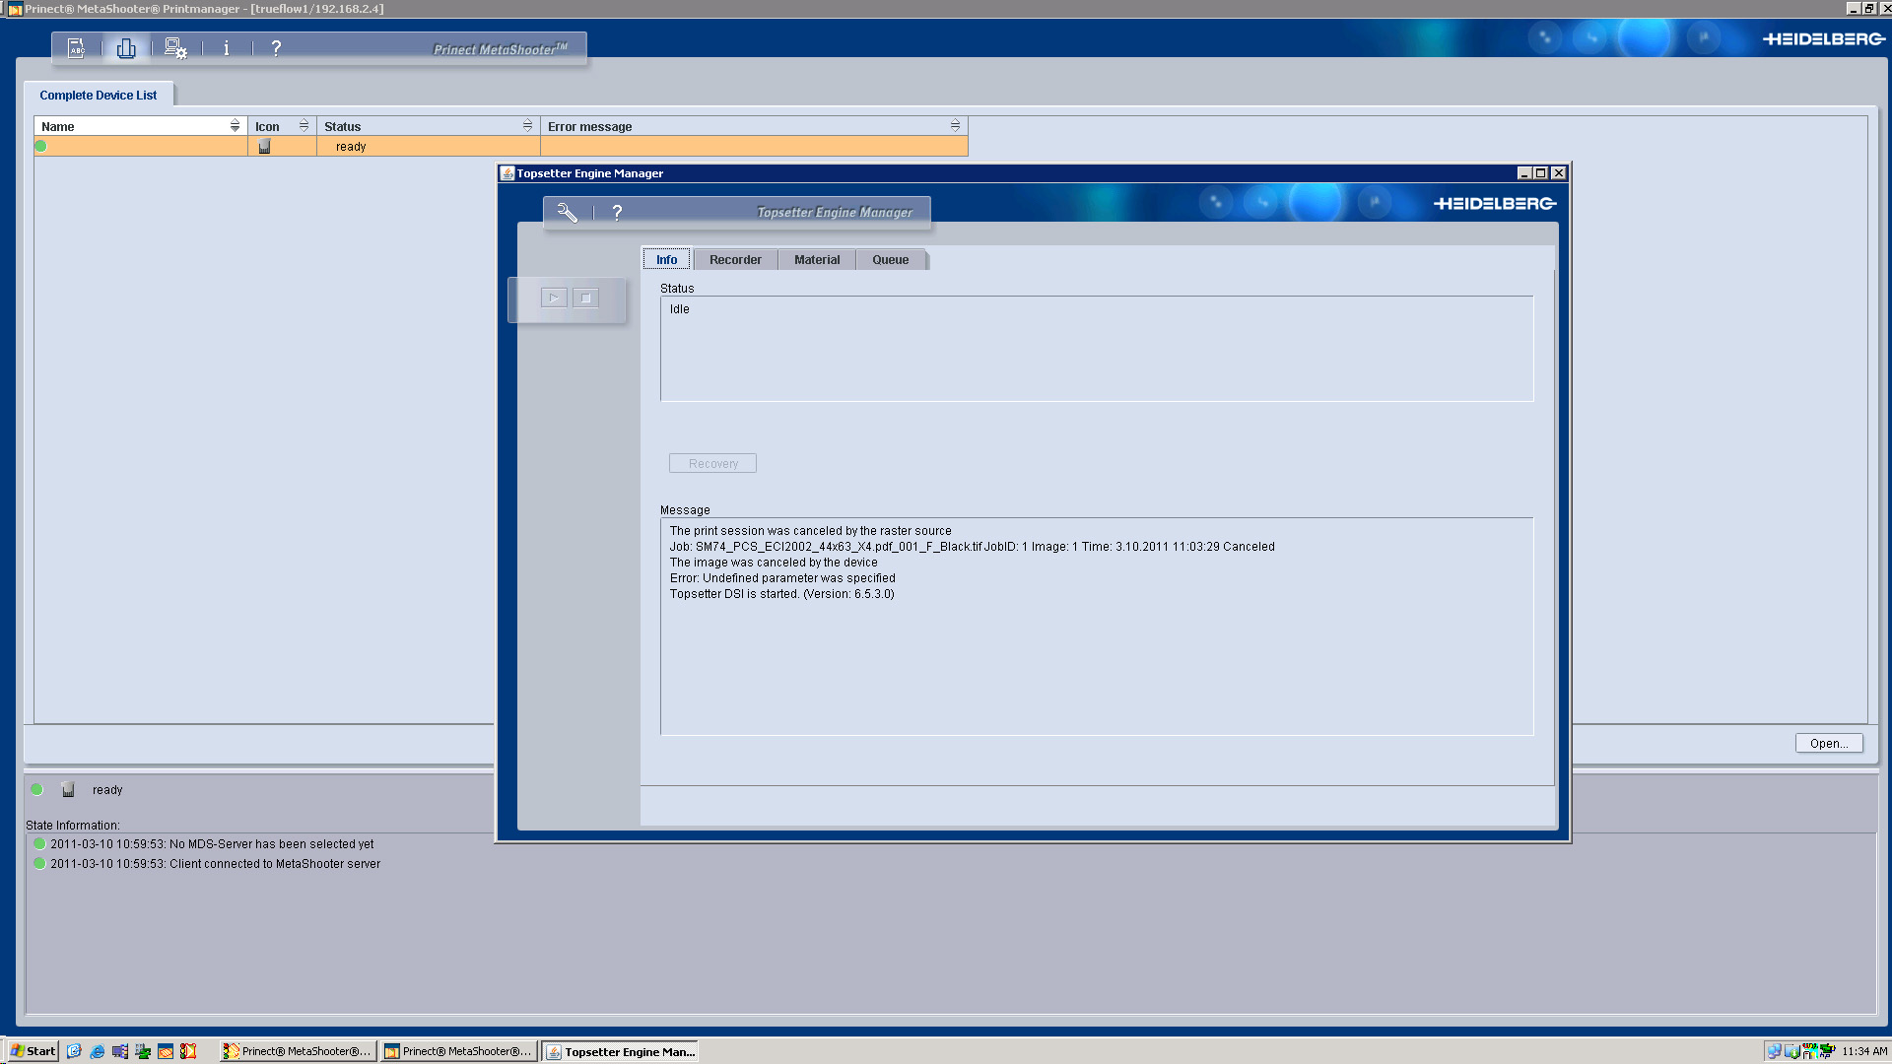Click the green HP device tray icon
The width and height of the screenshot is (1892, 1064).
(1827, 1051)
